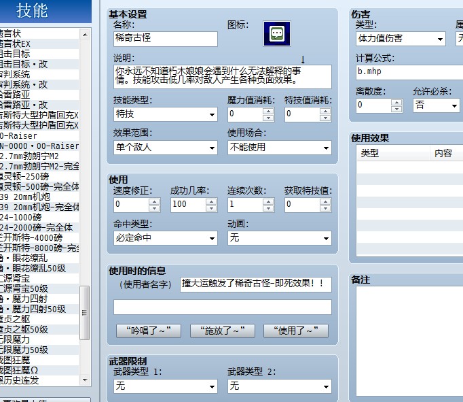Screen dimensions: 463x402
Task: Decrease 成功几率 with the down arrow
Action: click(211, 208)
